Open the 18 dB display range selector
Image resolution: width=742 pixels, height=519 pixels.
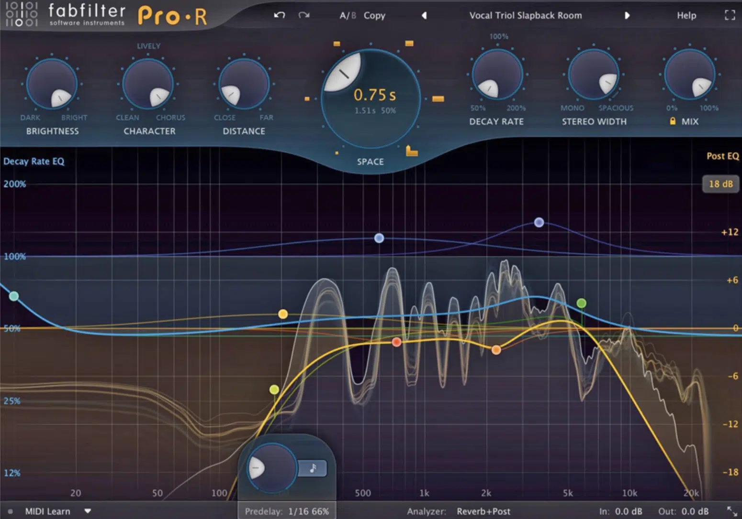(720, 184)
